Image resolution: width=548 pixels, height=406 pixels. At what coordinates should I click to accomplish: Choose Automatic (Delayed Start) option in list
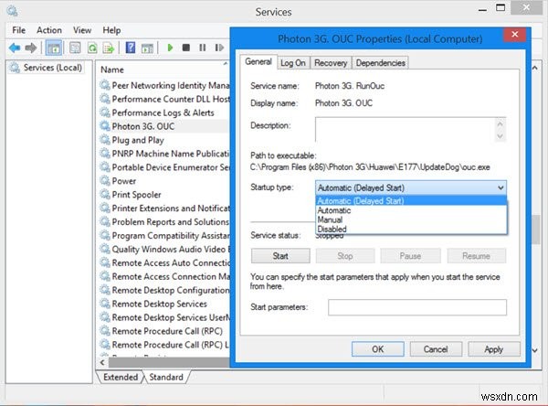tap(411, 201)
